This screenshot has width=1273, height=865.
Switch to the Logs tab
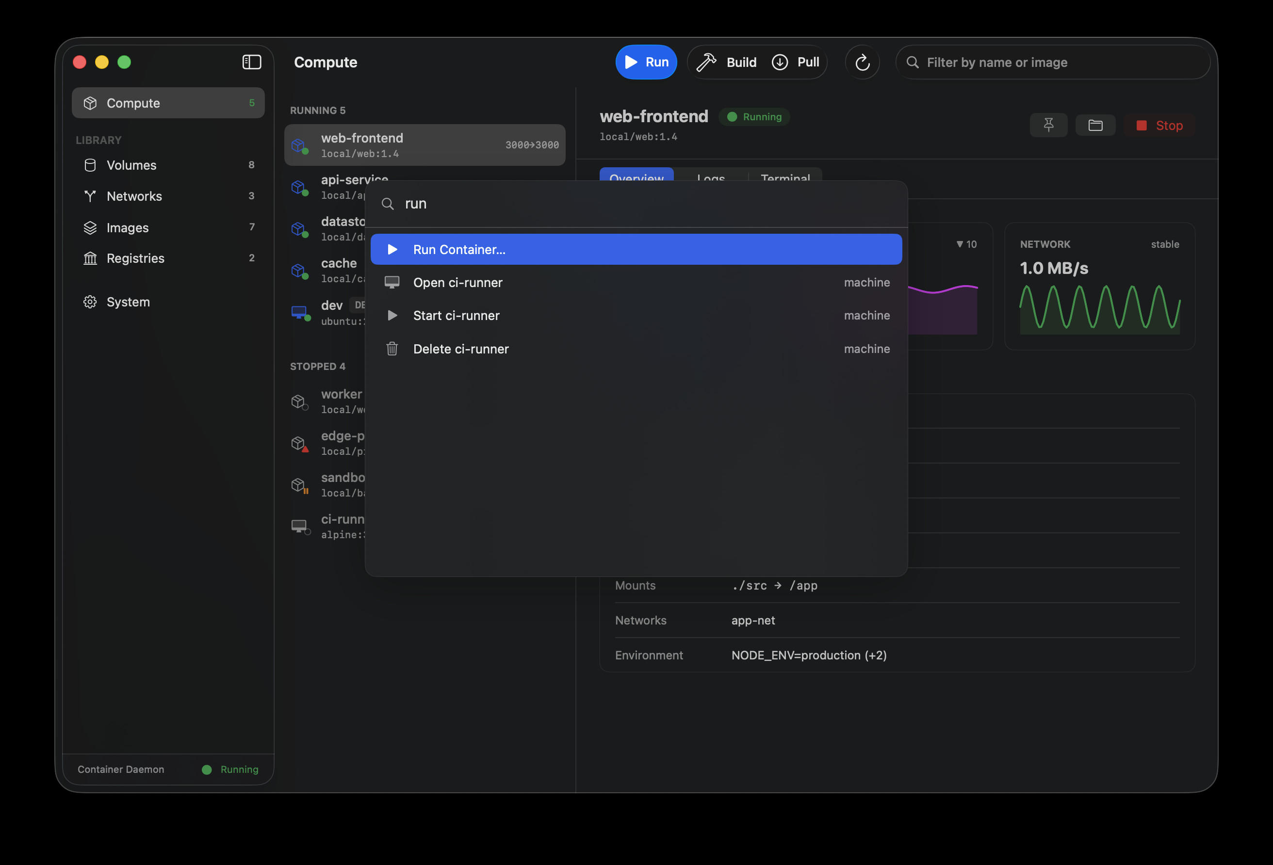tap(710, 175)
